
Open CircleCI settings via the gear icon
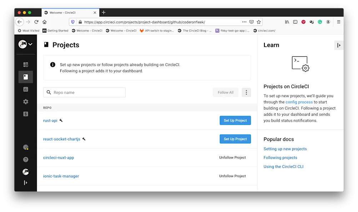click(25, 101)
